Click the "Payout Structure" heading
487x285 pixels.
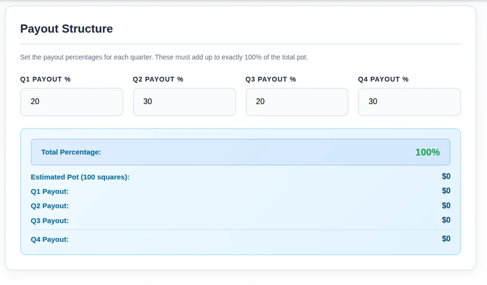tap(66, 29)
